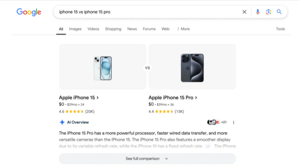299x168 pixels.
Task: Click the AI Overview source icons (+21)
Action: [x=217, y=122]
